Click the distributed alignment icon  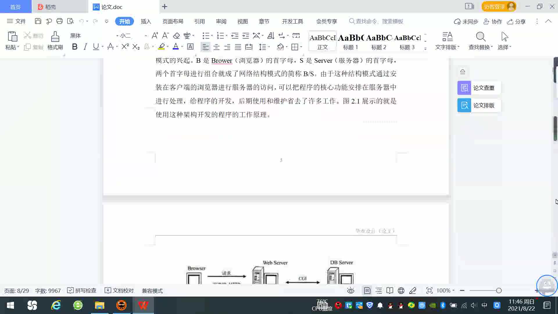(249, 47)
